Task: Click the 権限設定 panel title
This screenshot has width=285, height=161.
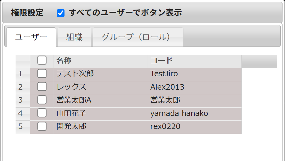Action: [27, 13]
